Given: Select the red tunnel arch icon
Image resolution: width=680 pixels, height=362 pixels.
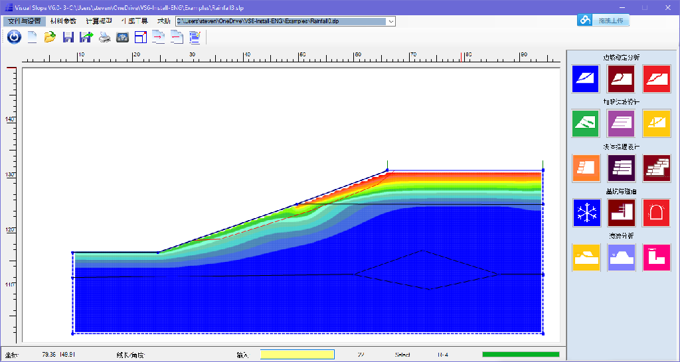Looking at the screenshot, I should (656, 213).
